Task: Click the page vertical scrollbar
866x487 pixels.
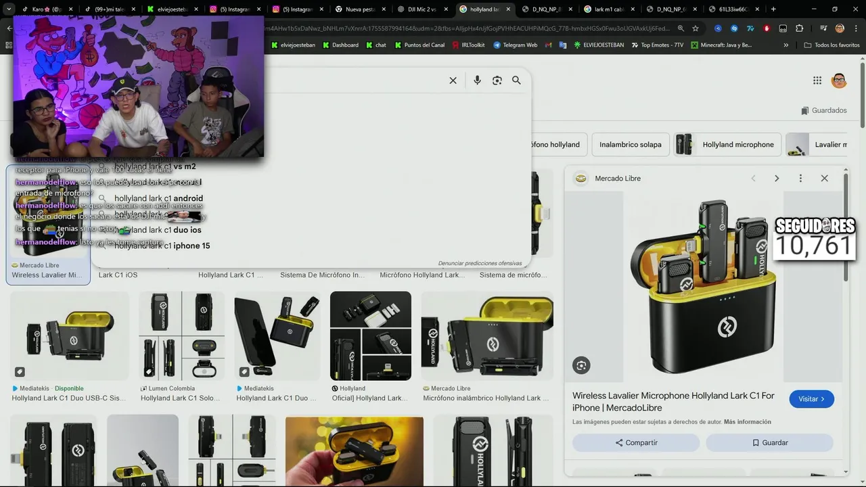Action: click(863, 95)
